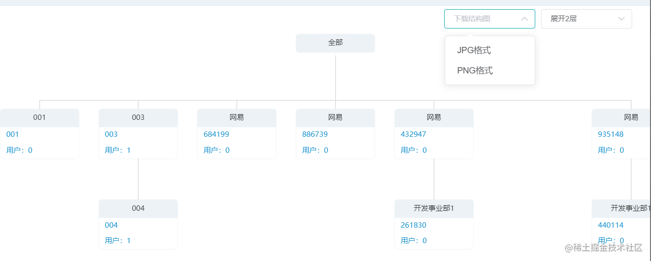Select the grey 001 node header
The image size is (651, 261).
(x=40, y=117)
